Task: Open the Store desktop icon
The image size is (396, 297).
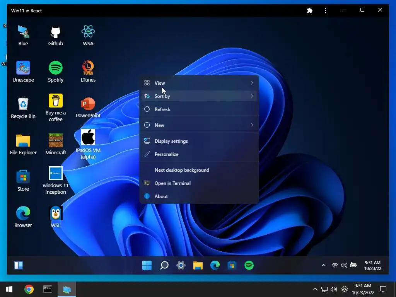Action: click(23, 181)
